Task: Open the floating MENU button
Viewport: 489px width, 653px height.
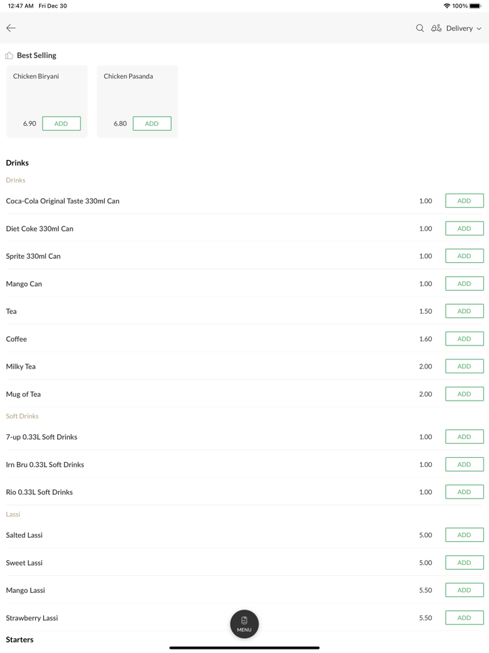Action: (245, 624)
